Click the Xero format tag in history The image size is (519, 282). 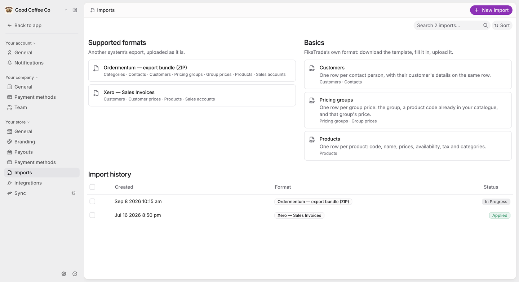click(x=299, y=215)
